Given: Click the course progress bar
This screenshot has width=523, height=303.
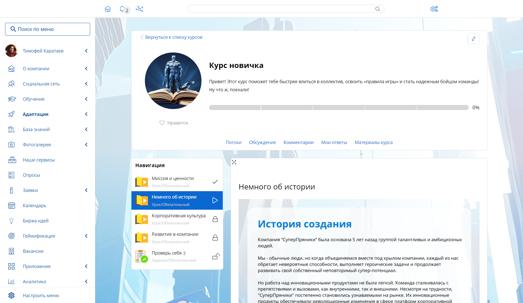Looking at the screenshot, I should [x=339, y=108].
